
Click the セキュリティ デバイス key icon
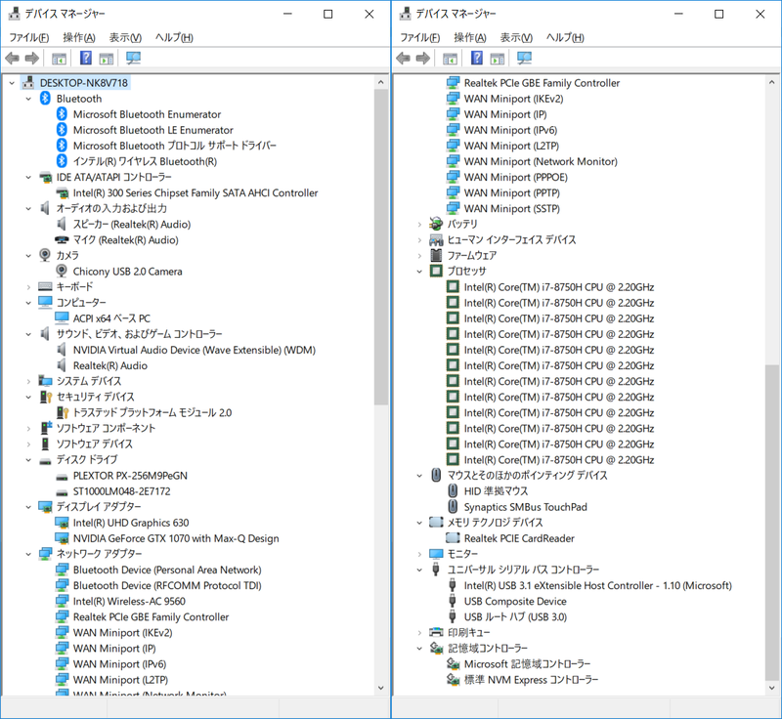tap(45, 397)
